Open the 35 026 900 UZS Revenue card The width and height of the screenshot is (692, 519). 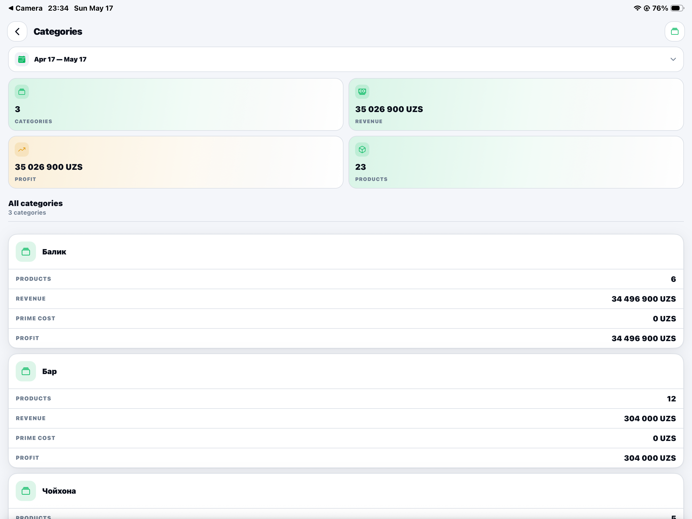pyautogui.click(x=516, y=105)
